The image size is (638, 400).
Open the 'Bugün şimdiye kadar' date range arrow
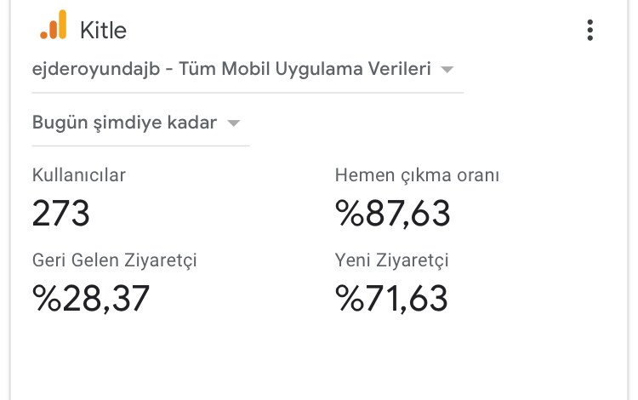[234, 123]
